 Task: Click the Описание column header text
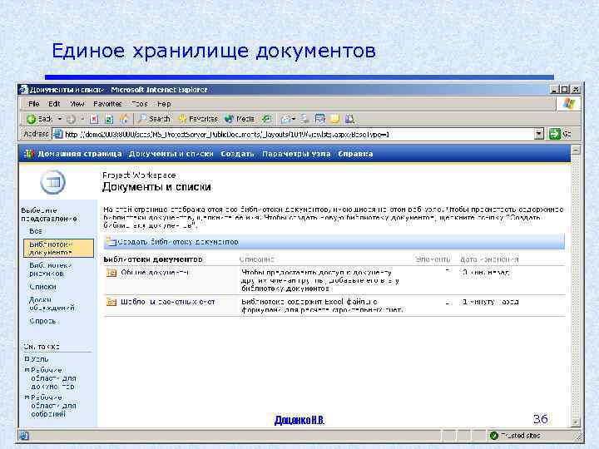[257, 259]
